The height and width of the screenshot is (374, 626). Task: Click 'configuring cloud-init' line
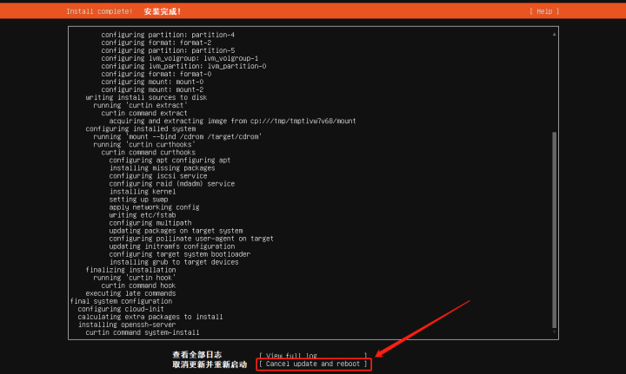coord(121,309)
